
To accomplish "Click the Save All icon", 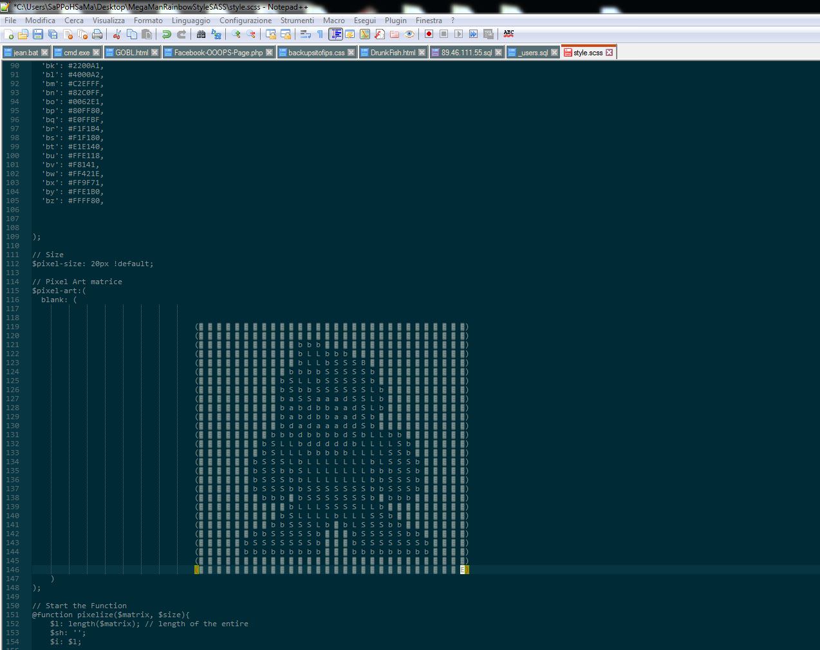I will (53, 34).
